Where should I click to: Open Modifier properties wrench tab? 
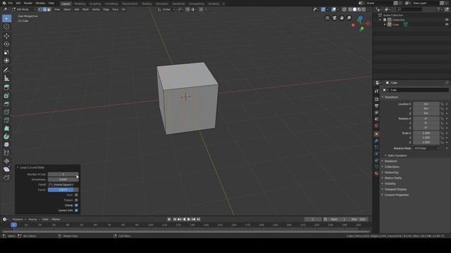(376, 141)
